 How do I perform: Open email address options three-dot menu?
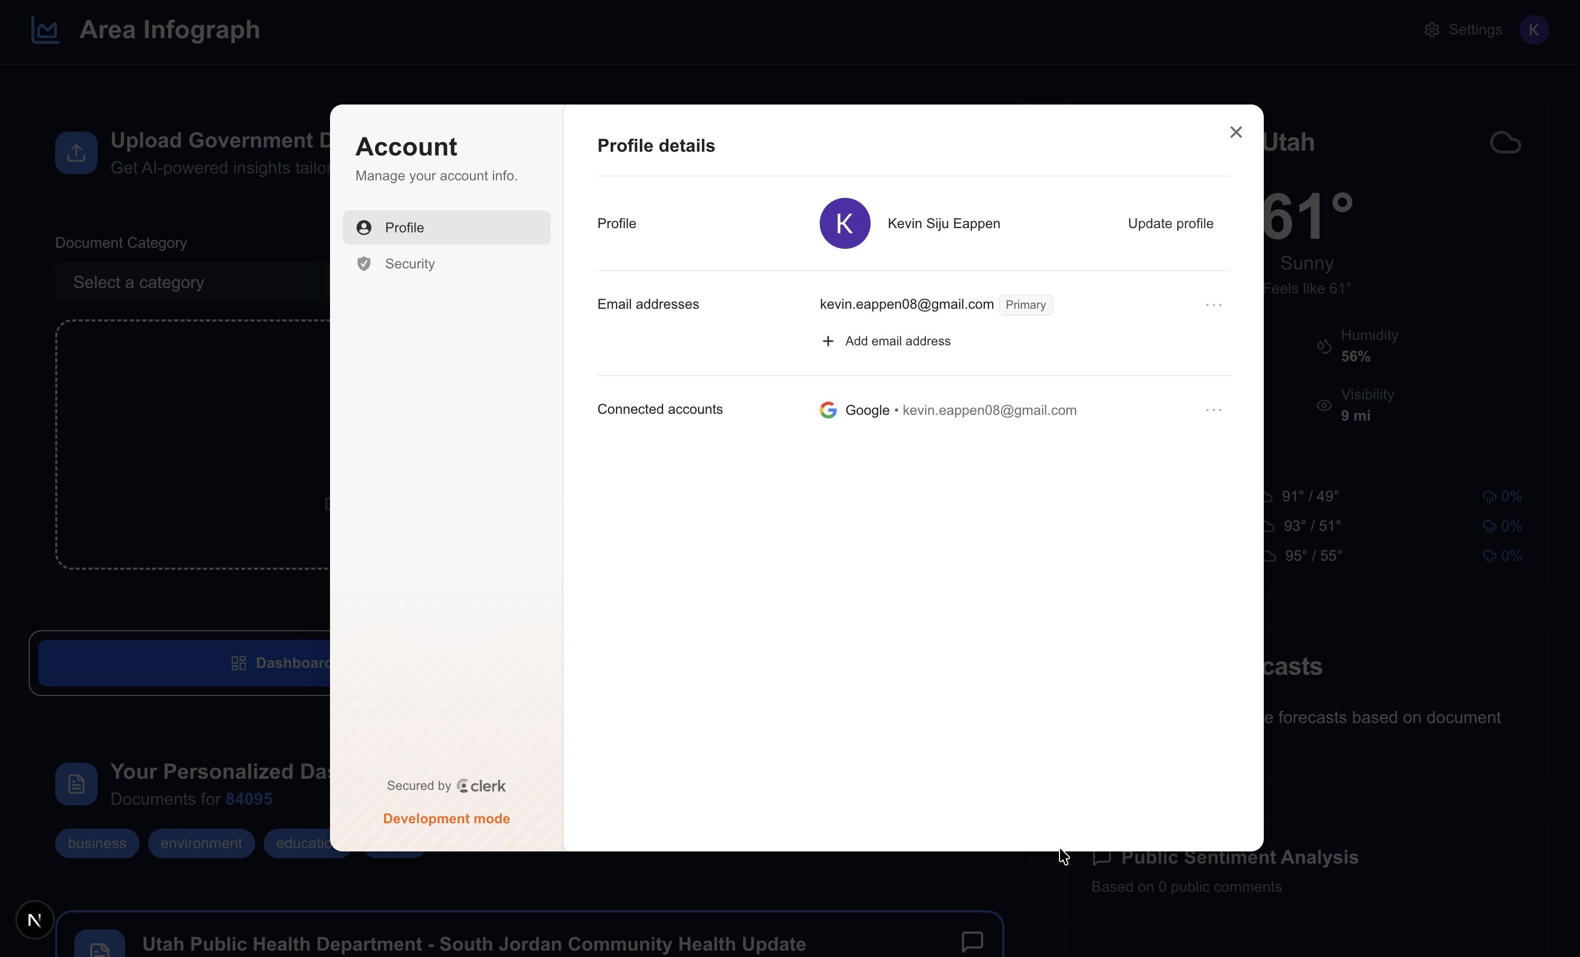[1213, 305]
